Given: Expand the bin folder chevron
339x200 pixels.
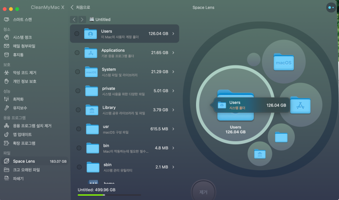Looking at the screenshot, I should pyautogui.click(x=173, y=148).
